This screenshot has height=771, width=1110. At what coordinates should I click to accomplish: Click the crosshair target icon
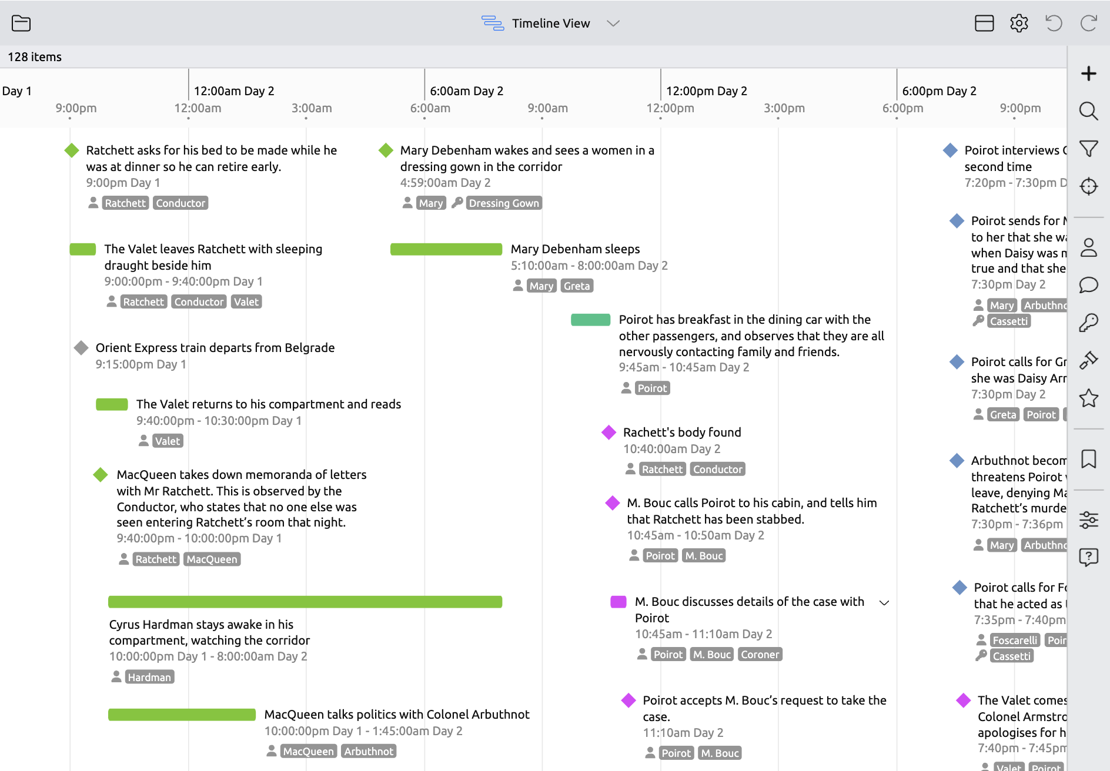[x=1089, y=186]
